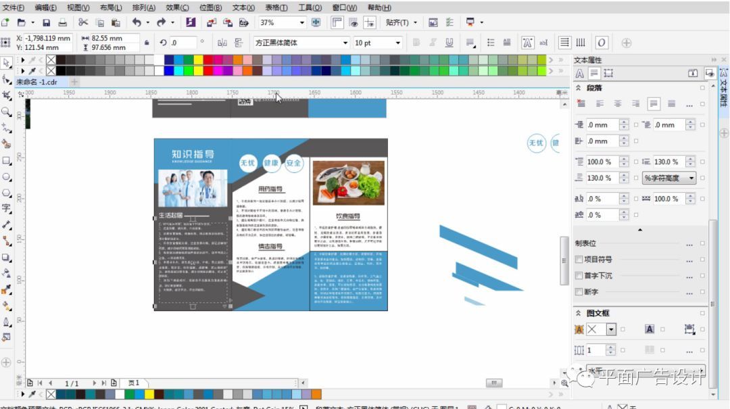
Task: Click the Save icon on the toolbar
Action: pos(48,22)
